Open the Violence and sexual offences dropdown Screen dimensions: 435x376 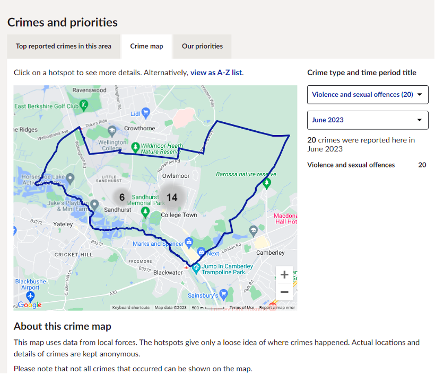[368, 95]
